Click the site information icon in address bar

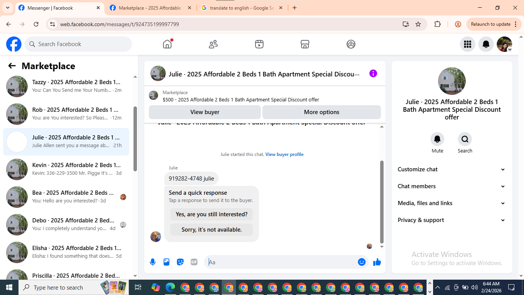tap(53, 24)
